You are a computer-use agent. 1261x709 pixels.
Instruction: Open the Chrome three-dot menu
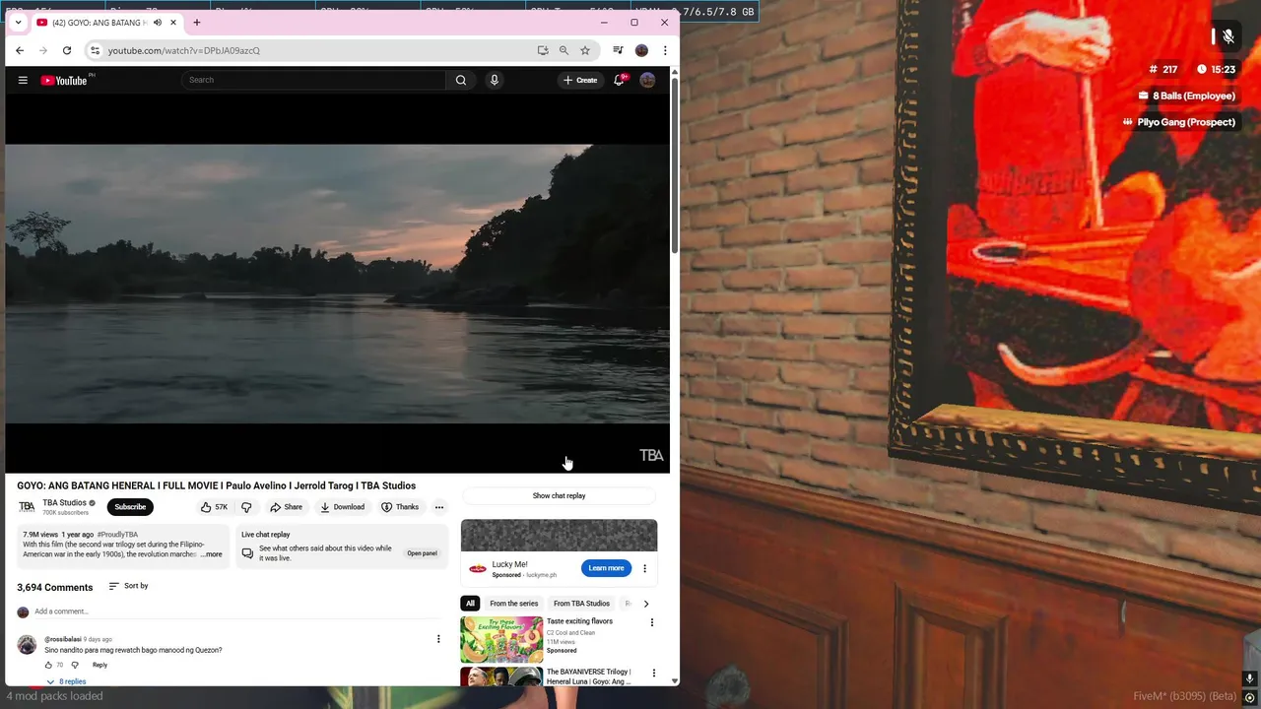click(665, 50)
